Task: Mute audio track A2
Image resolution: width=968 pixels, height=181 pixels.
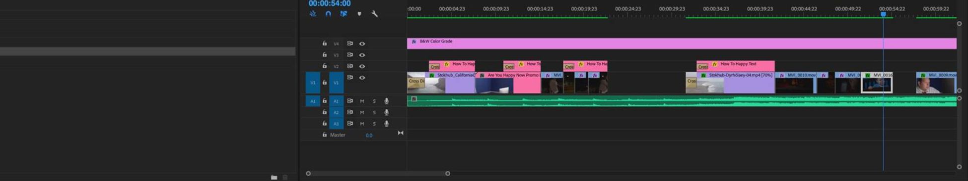Action: click(x=362, y=112)
